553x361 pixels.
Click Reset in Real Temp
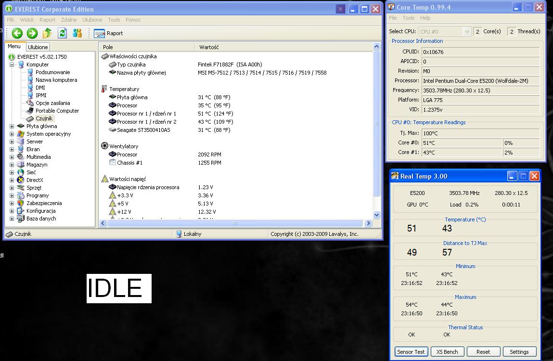point(483,352)
